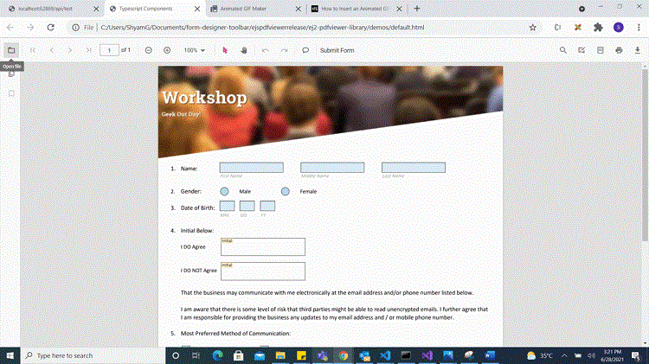This screenshot has height=364, width=649.
Task: Click the Submit Form button
Action: (337, 50)
